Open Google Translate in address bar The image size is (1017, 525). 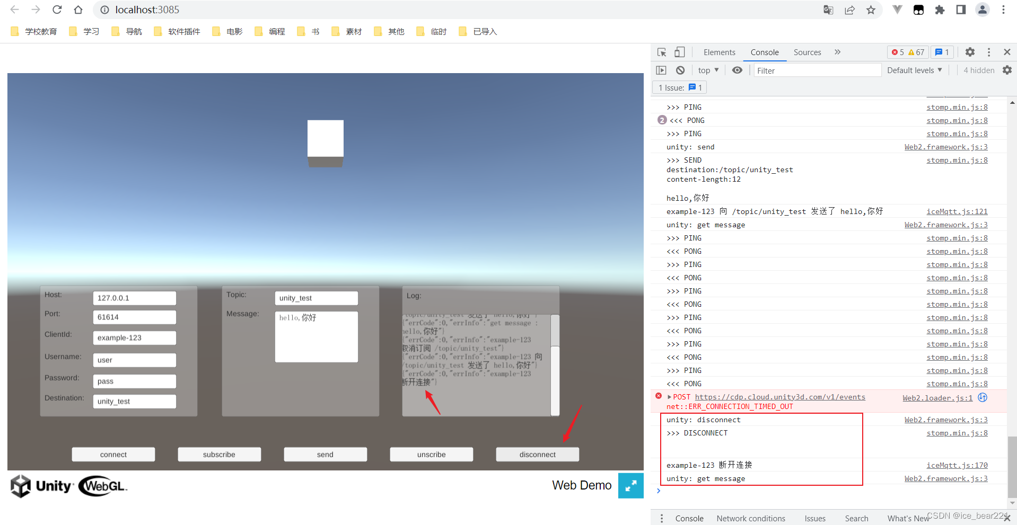828,10
